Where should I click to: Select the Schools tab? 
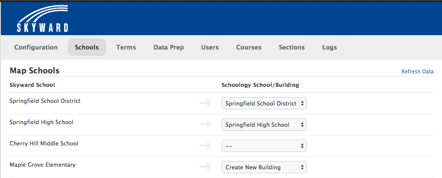87,47
